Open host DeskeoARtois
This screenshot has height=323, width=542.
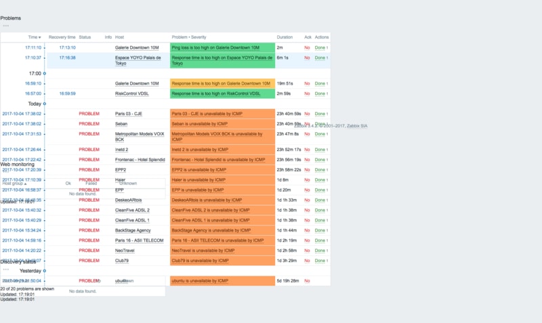coord(128,200)
